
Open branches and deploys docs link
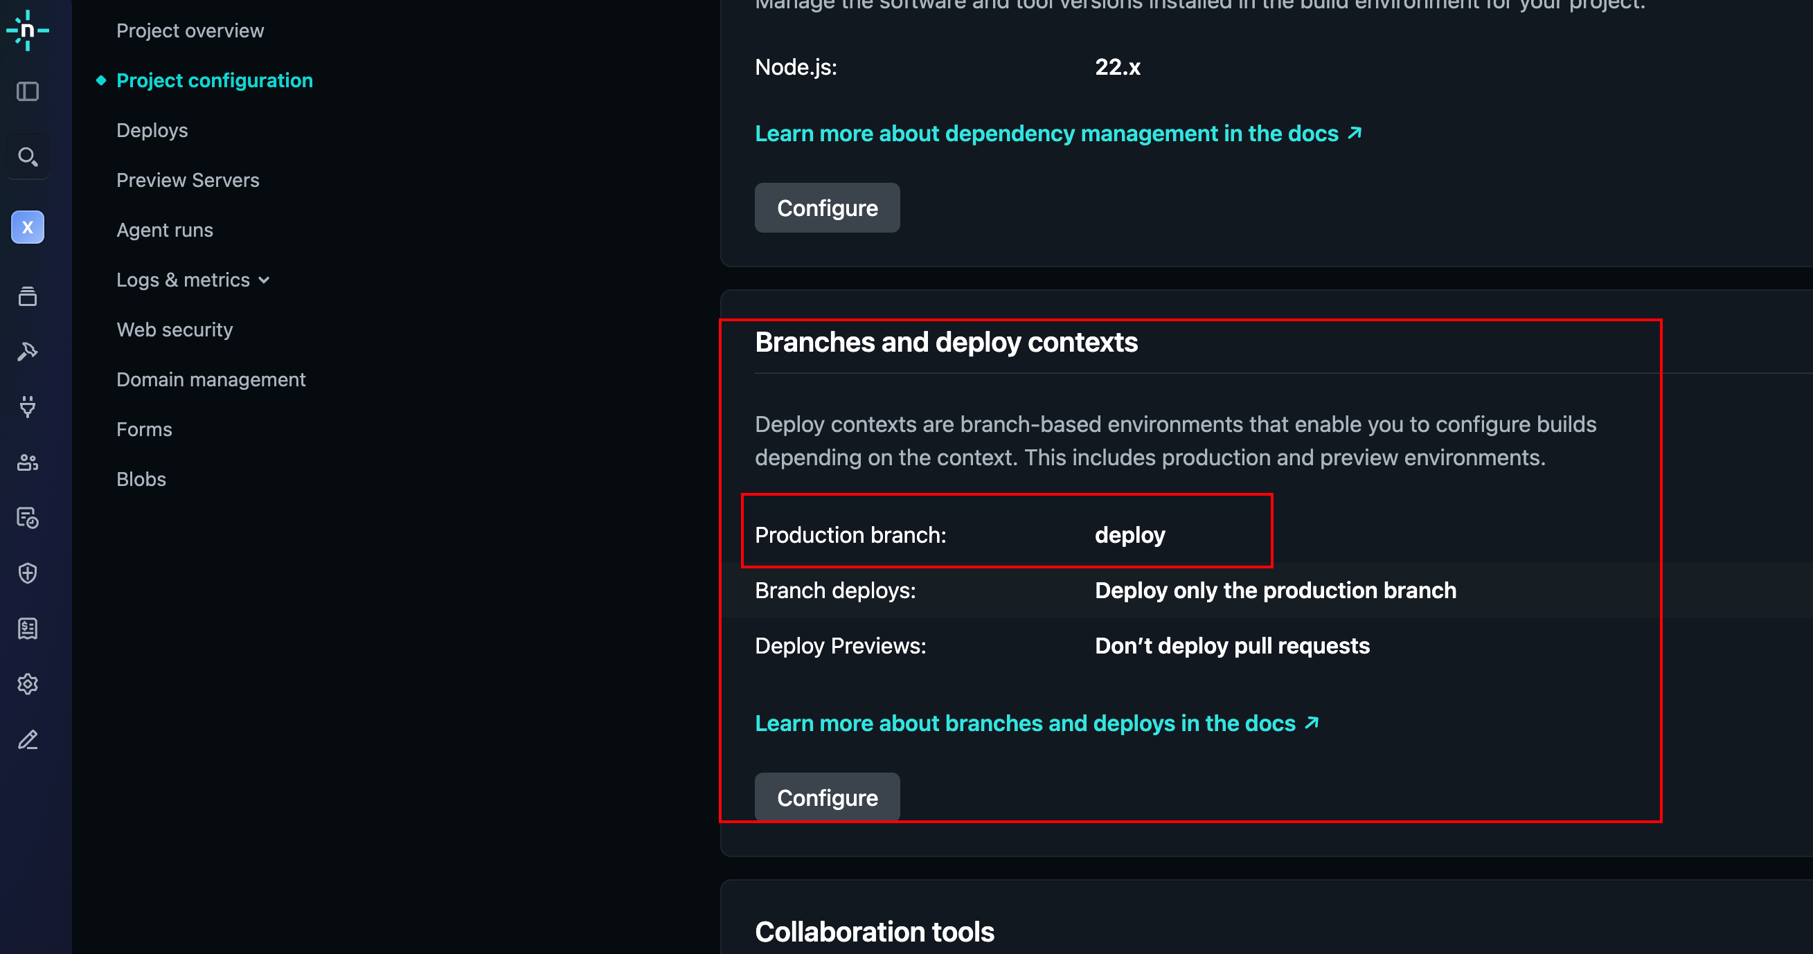click(1037, 723)
